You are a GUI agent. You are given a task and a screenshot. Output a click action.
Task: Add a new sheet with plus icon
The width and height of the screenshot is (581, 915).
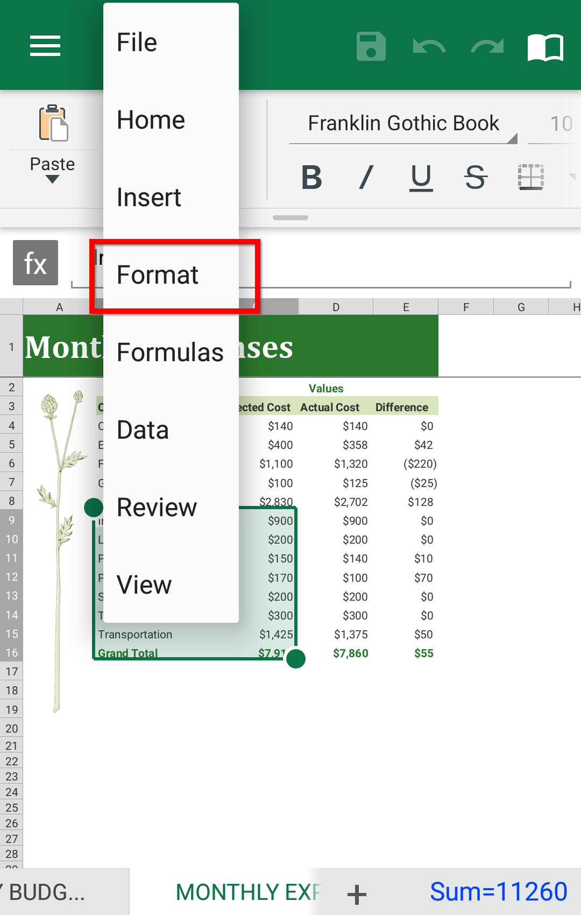357,895
